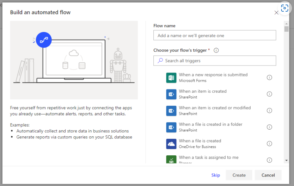Click the laptop illustration image
294x186 pixels.
[x=74, y=60]
